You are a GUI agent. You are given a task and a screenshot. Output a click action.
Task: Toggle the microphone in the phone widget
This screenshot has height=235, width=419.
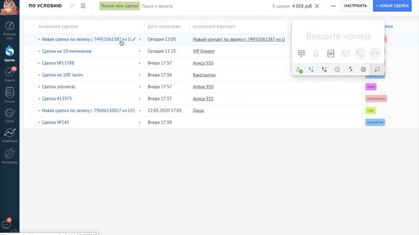[316, 54]
